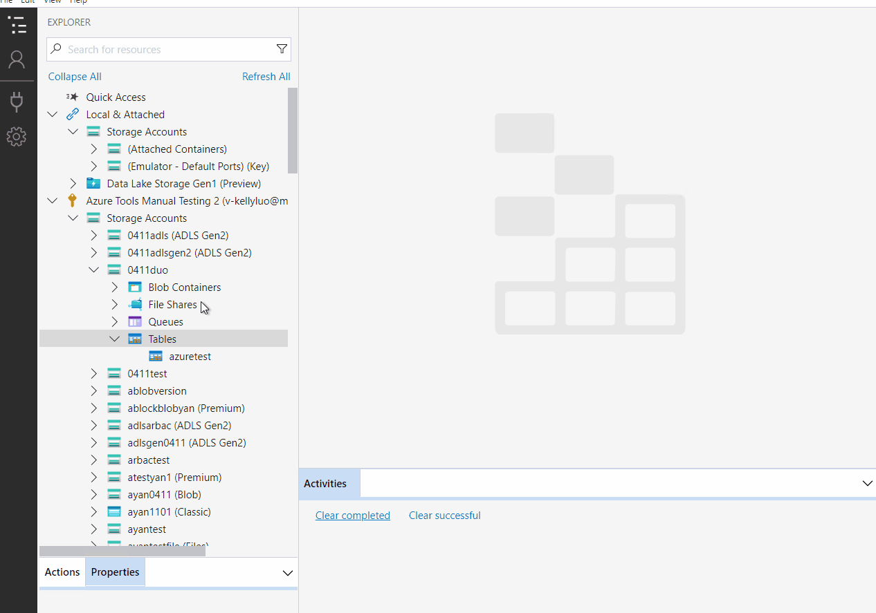Expand the 0411test storage account

click(94, 374)
